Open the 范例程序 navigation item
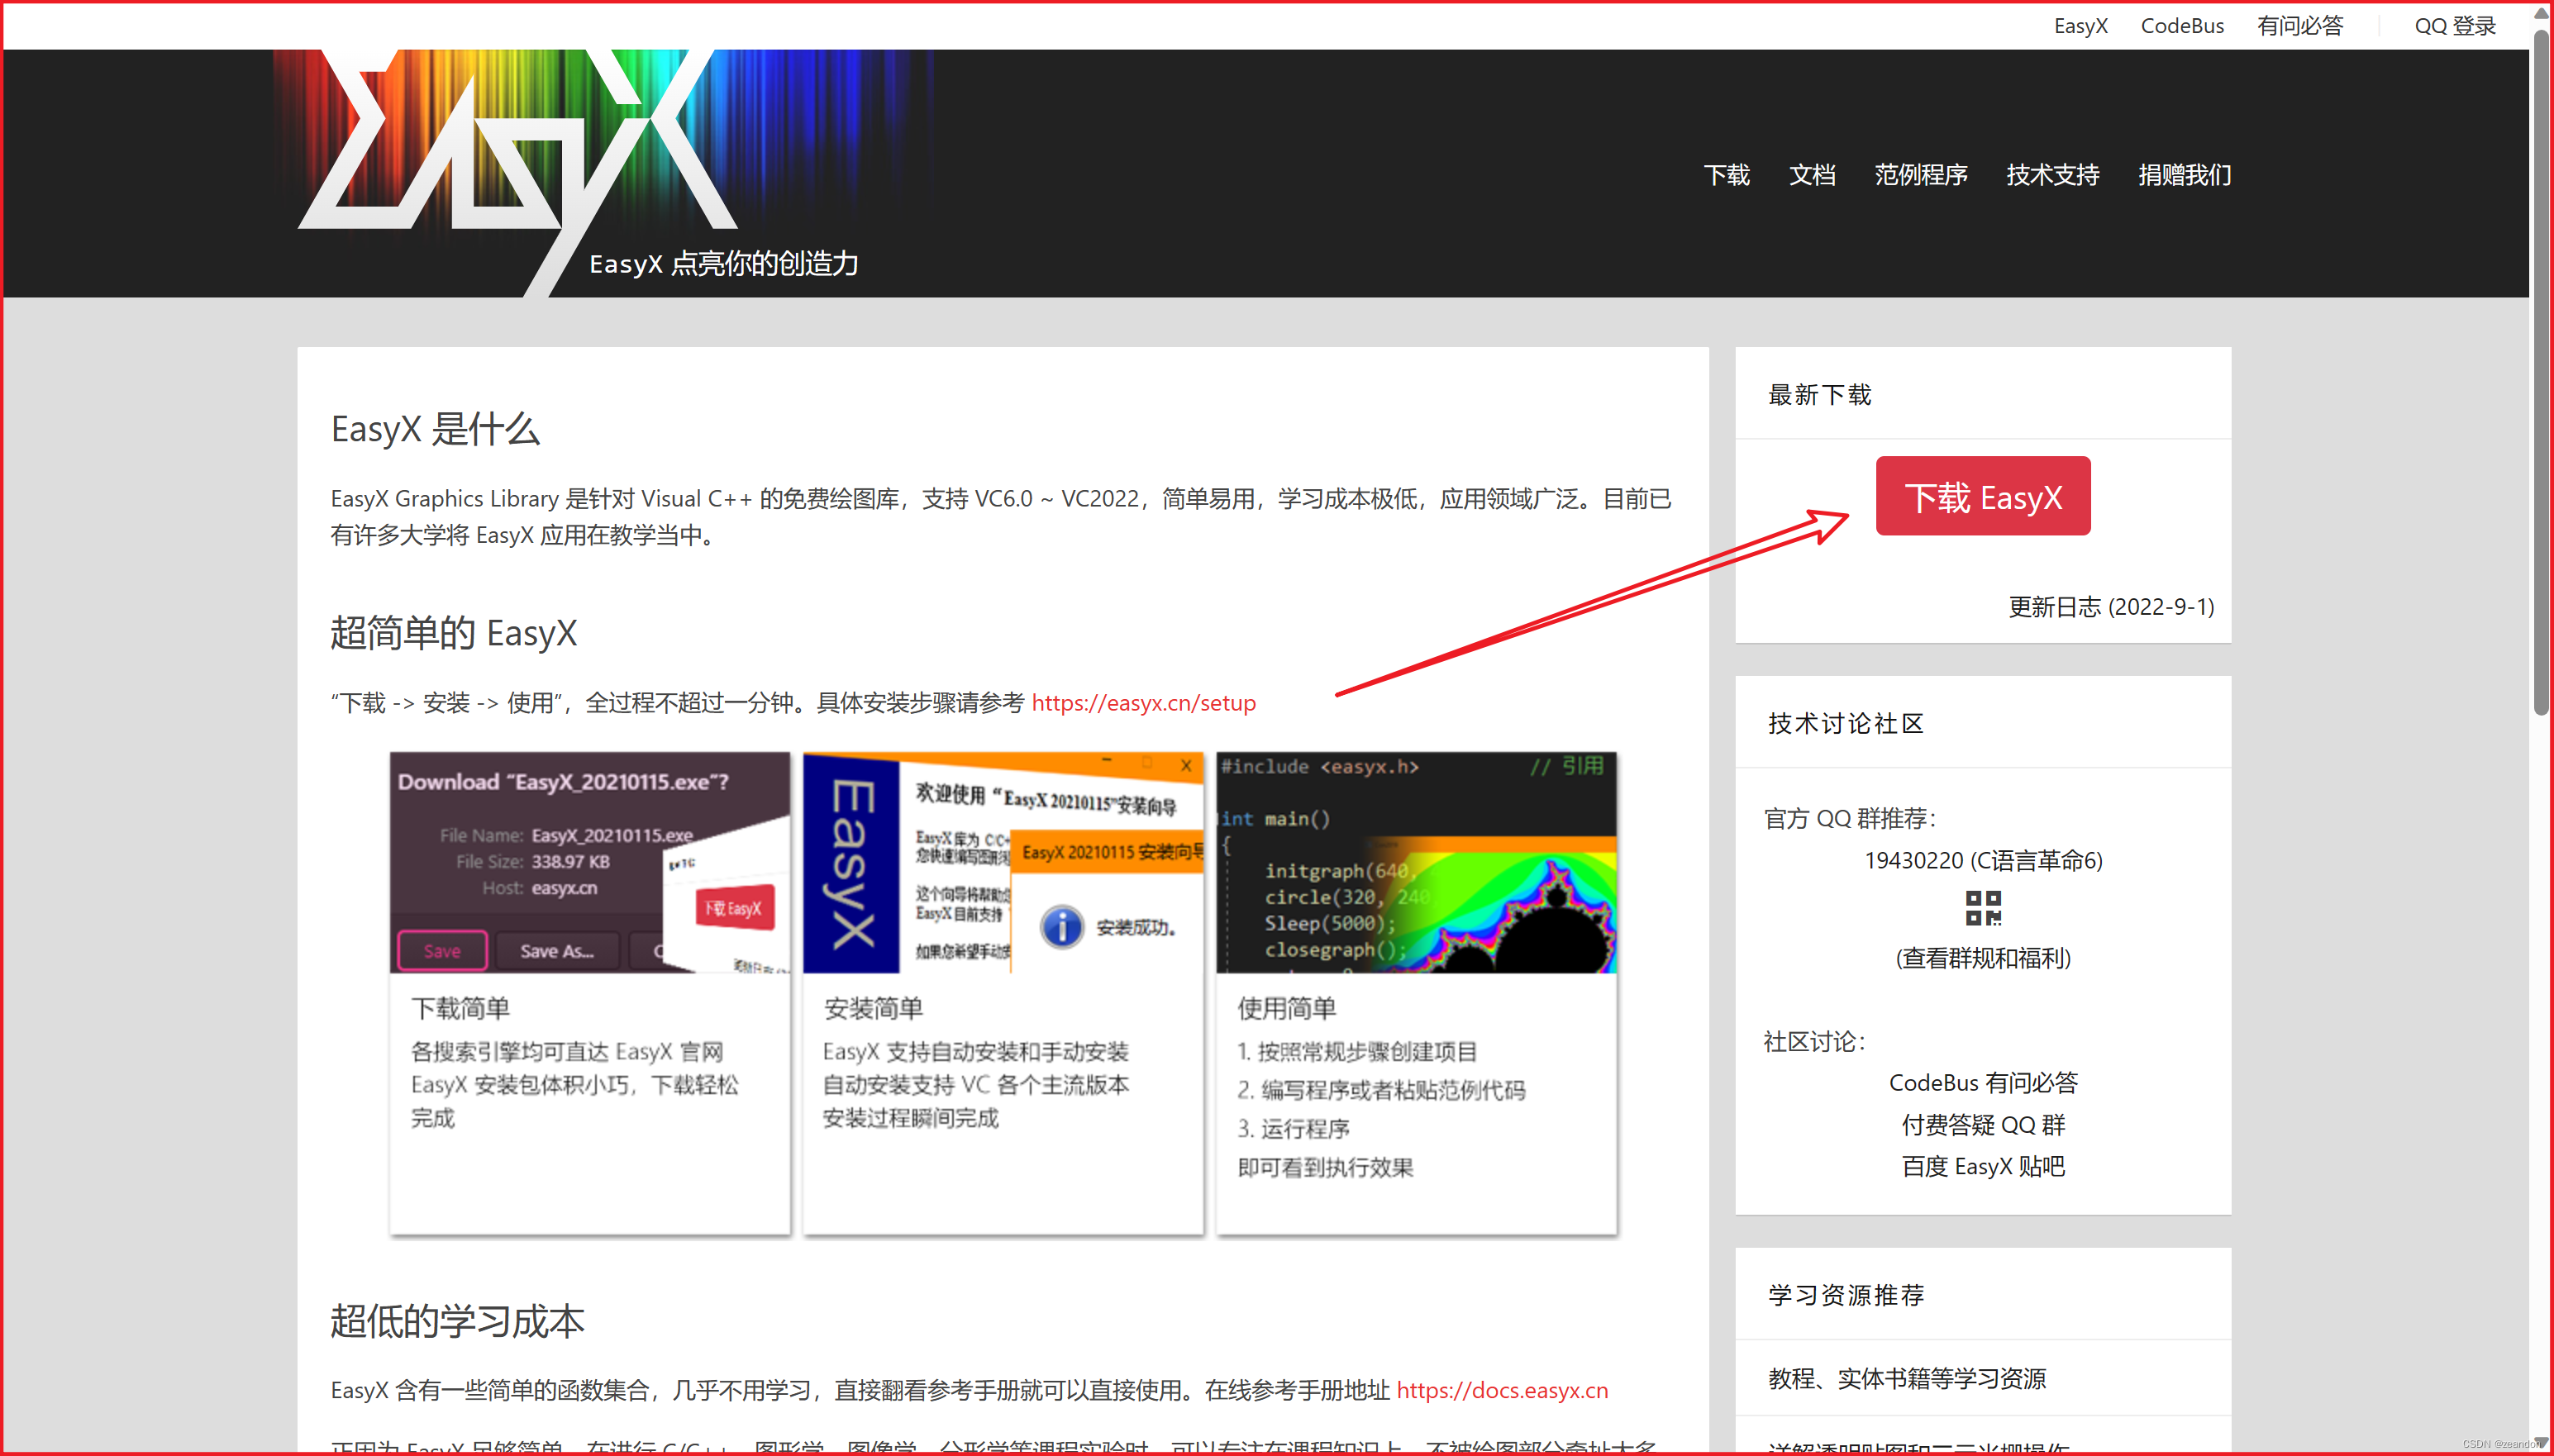The image size is (2554, 1456). [x=1920, y=175]
